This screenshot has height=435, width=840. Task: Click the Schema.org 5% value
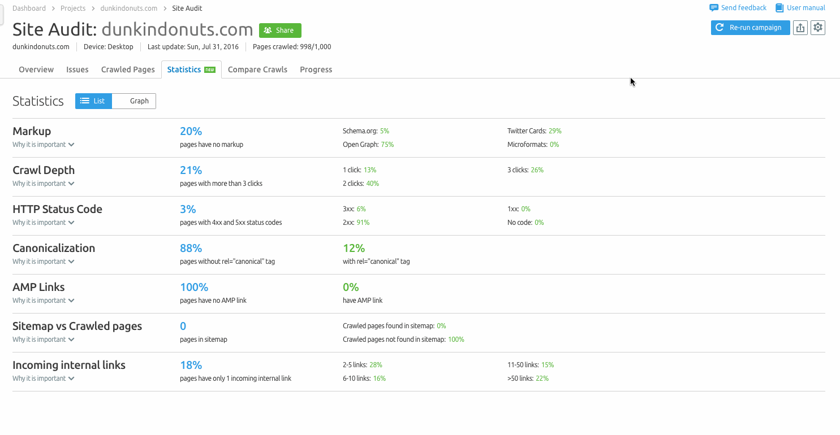click(x=385, y=131)
